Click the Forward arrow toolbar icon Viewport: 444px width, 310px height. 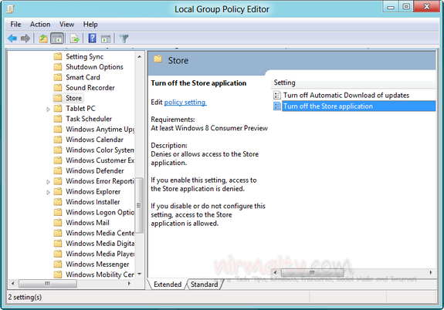click(x=25, y=39)
